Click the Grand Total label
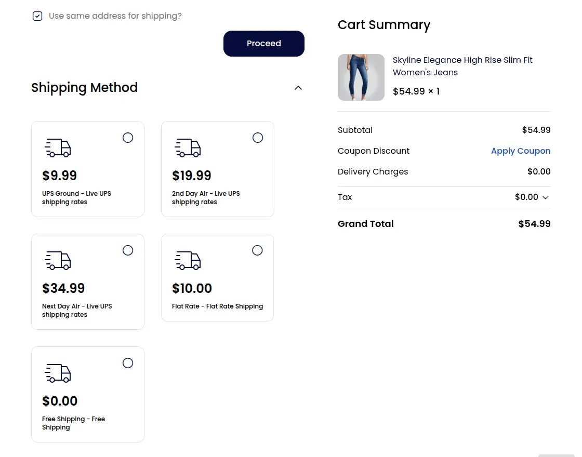The height and width of the screenshot is (457, 582). pyautogui.click(x=366, y=224)
